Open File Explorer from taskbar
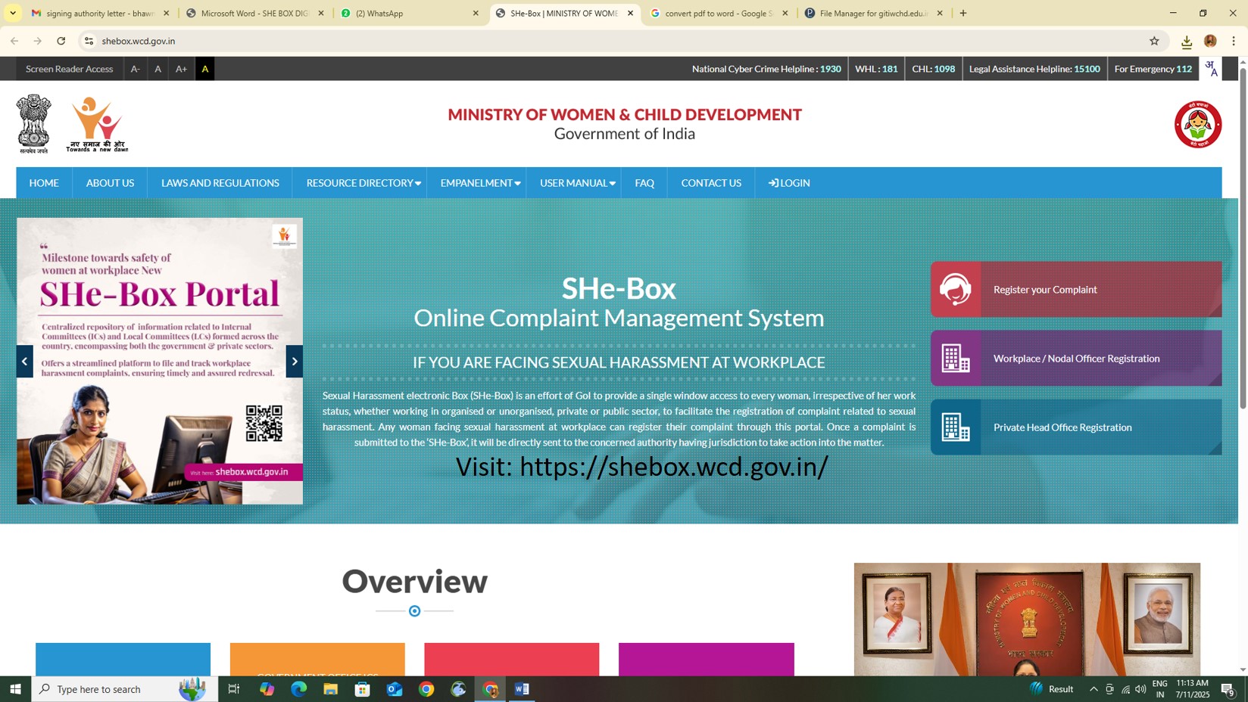The height and width of the screenshot is (702, 1248). (x=330, y=689)
